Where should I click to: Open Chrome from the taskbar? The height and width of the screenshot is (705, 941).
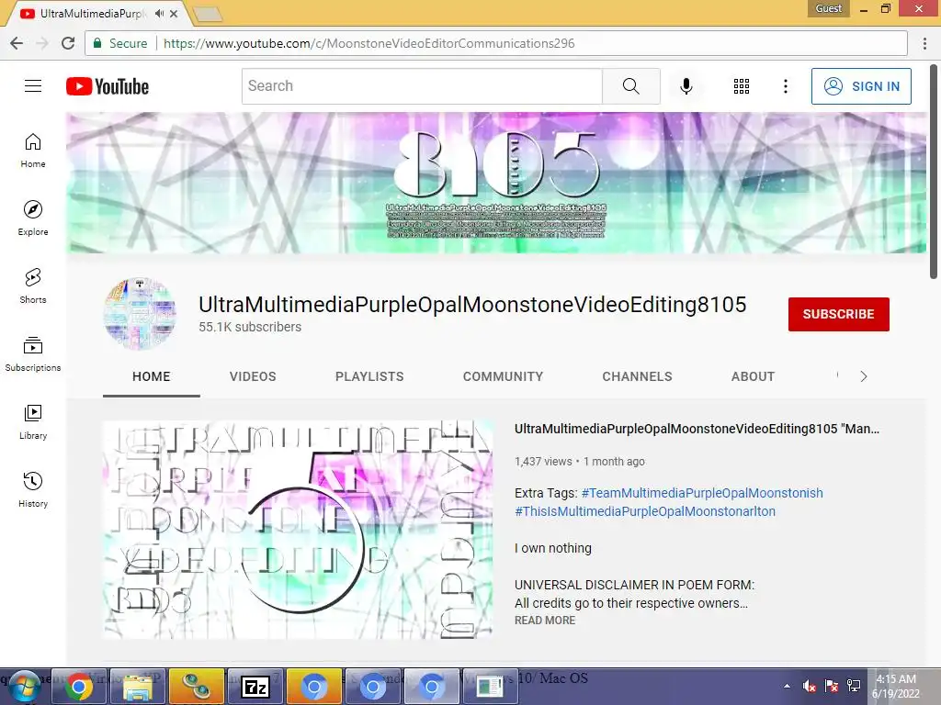click(79, 687)
